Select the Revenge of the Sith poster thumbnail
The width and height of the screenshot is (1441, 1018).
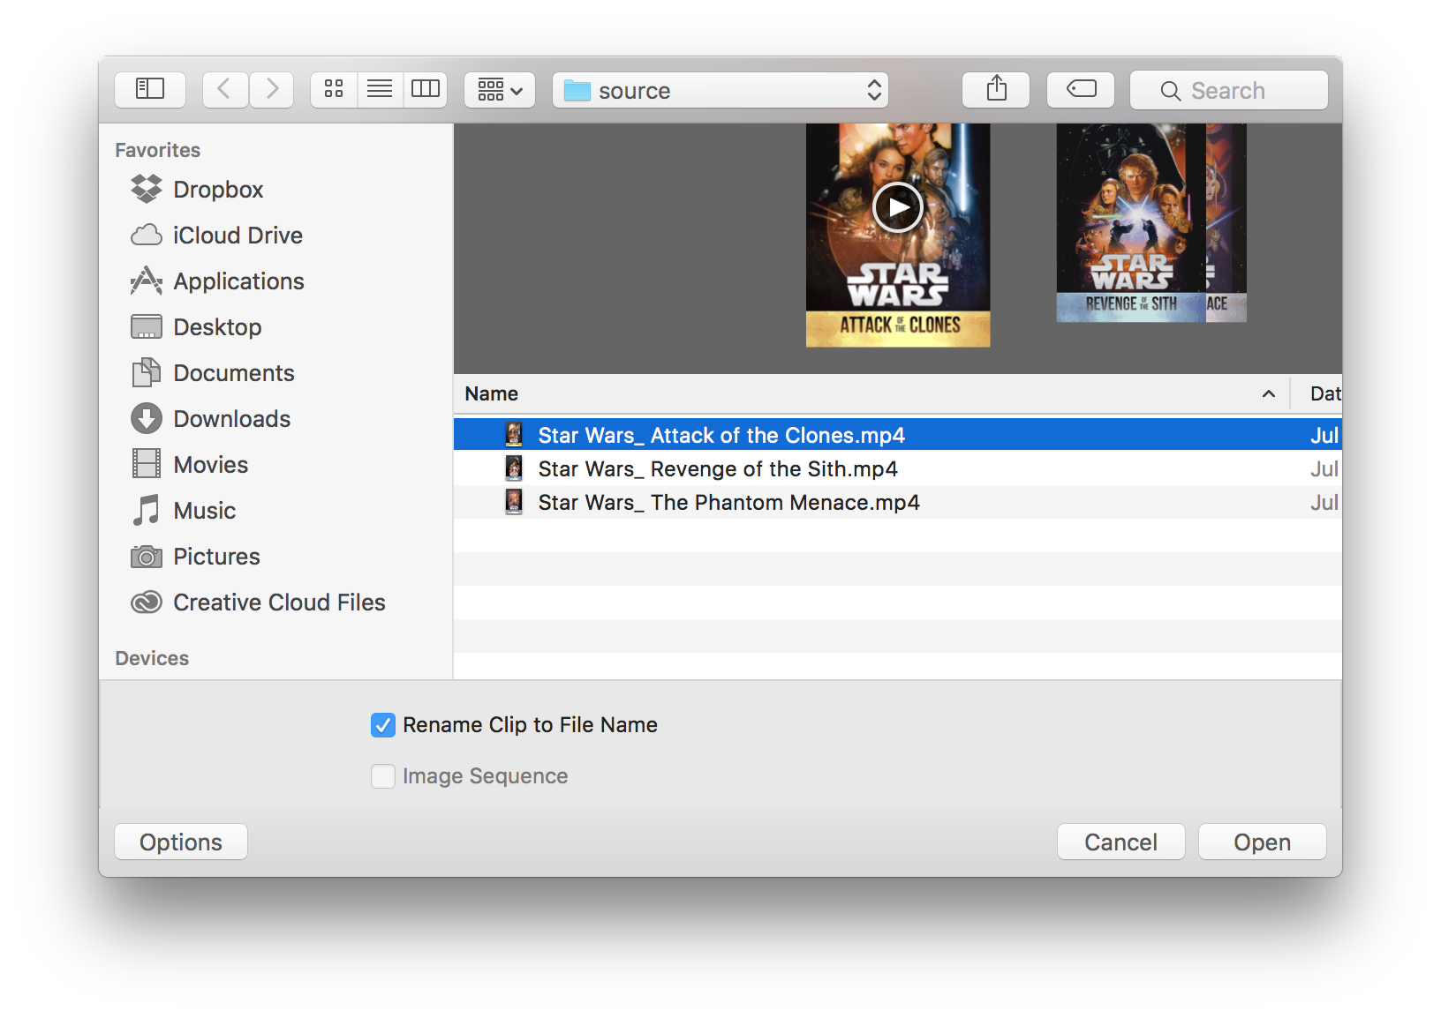tap(1131, 222)
